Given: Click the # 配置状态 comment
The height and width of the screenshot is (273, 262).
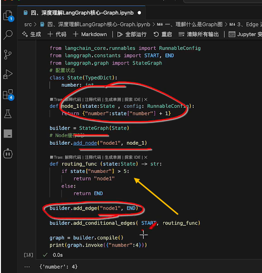Looking at the screenshot, I should [62, 70].
